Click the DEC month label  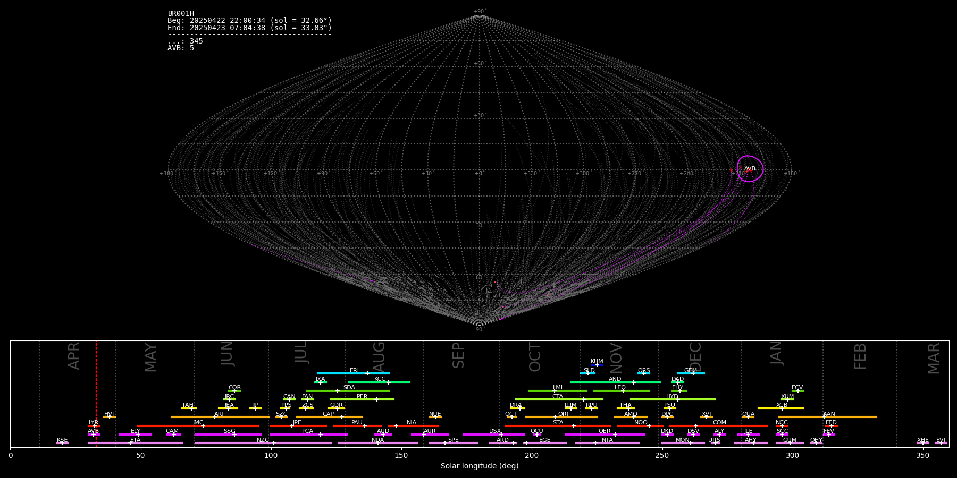(x=696, y=357)
